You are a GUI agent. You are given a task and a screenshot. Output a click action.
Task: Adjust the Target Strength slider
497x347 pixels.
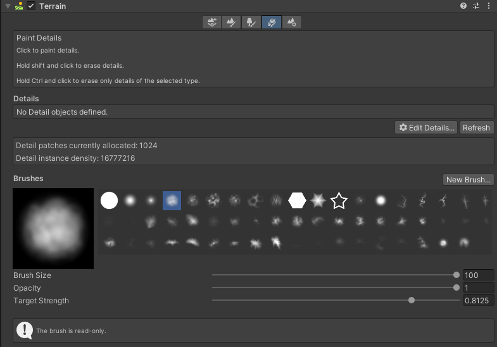[336, 300]
